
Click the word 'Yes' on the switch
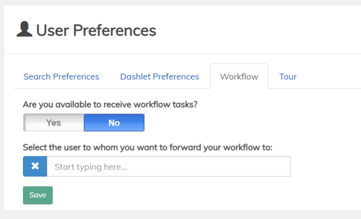click(53, 123)
